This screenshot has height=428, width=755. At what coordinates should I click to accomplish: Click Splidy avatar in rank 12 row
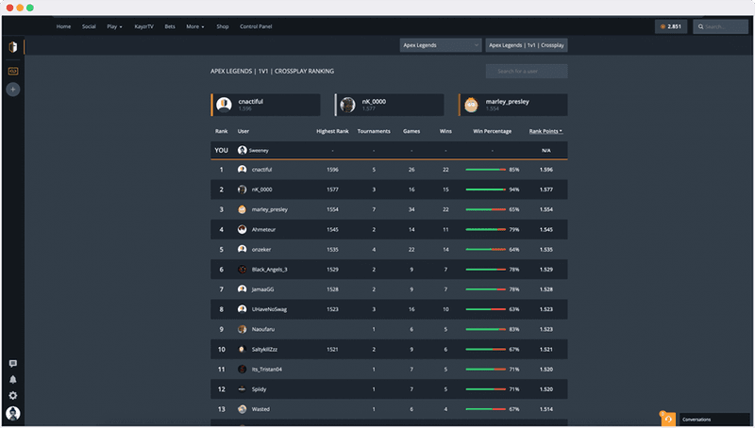point(243,389)
